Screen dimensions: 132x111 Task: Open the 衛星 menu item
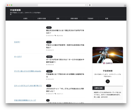click(107, 19)
